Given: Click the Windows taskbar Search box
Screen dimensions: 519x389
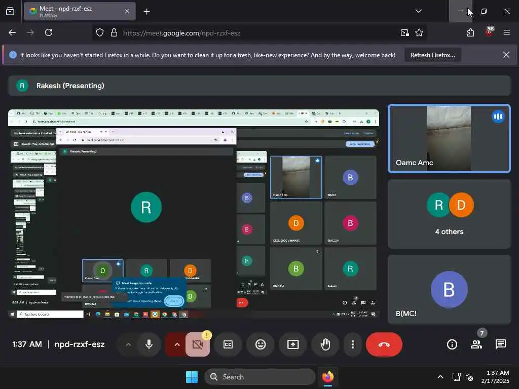Looking at the screenshot, I should pos(260,377).
